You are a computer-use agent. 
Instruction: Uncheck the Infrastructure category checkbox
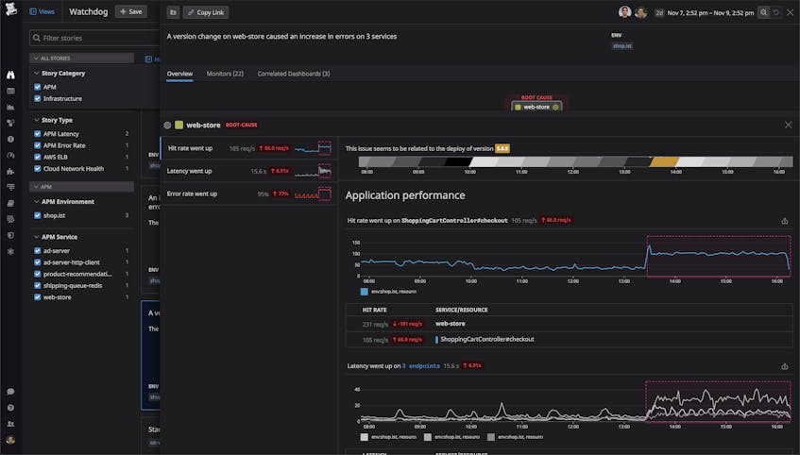pos(37,98)
